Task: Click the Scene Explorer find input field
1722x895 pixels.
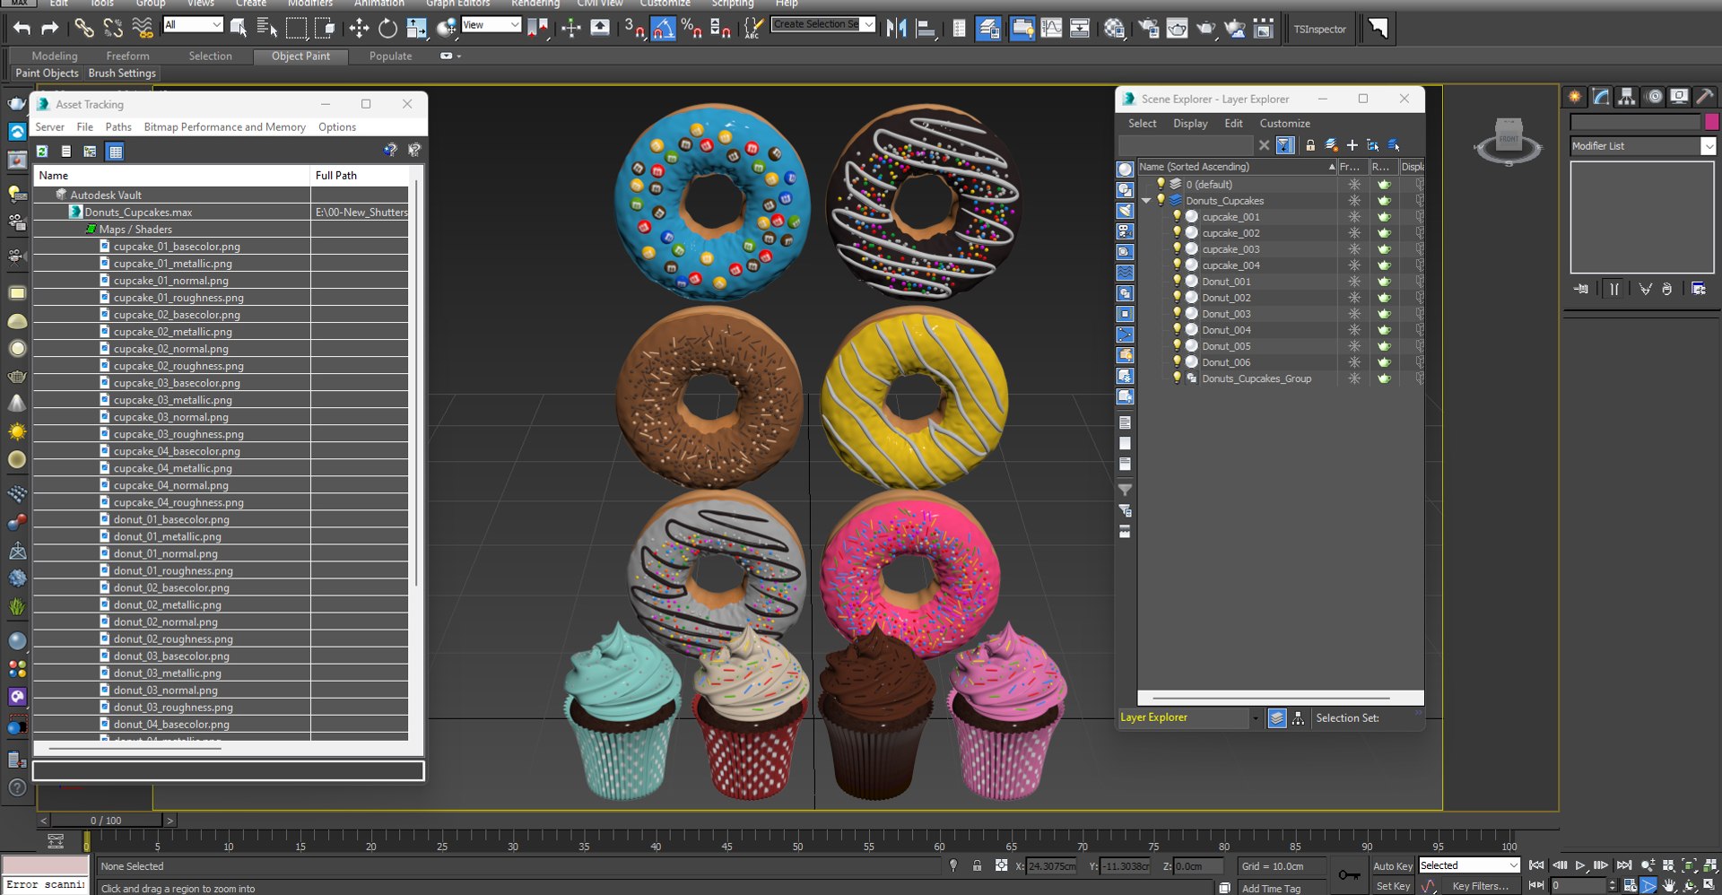Action: pos(1185,145)
